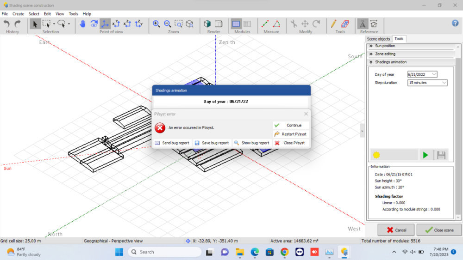
Task: Click the move object arrows tool
Action: [305, 24]
